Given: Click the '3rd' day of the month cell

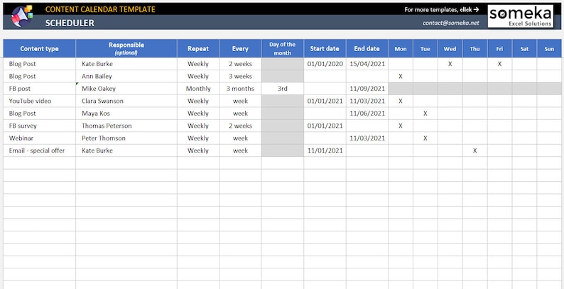Looking at the screenshot, I should (x=283, y=89).
